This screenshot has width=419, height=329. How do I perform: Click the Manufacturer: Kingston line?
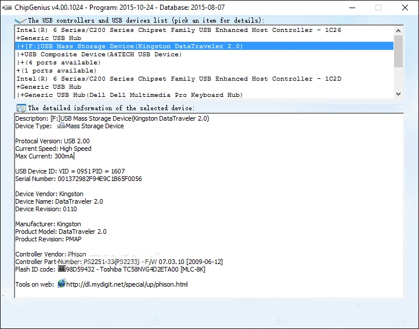(x=48, y=224)
